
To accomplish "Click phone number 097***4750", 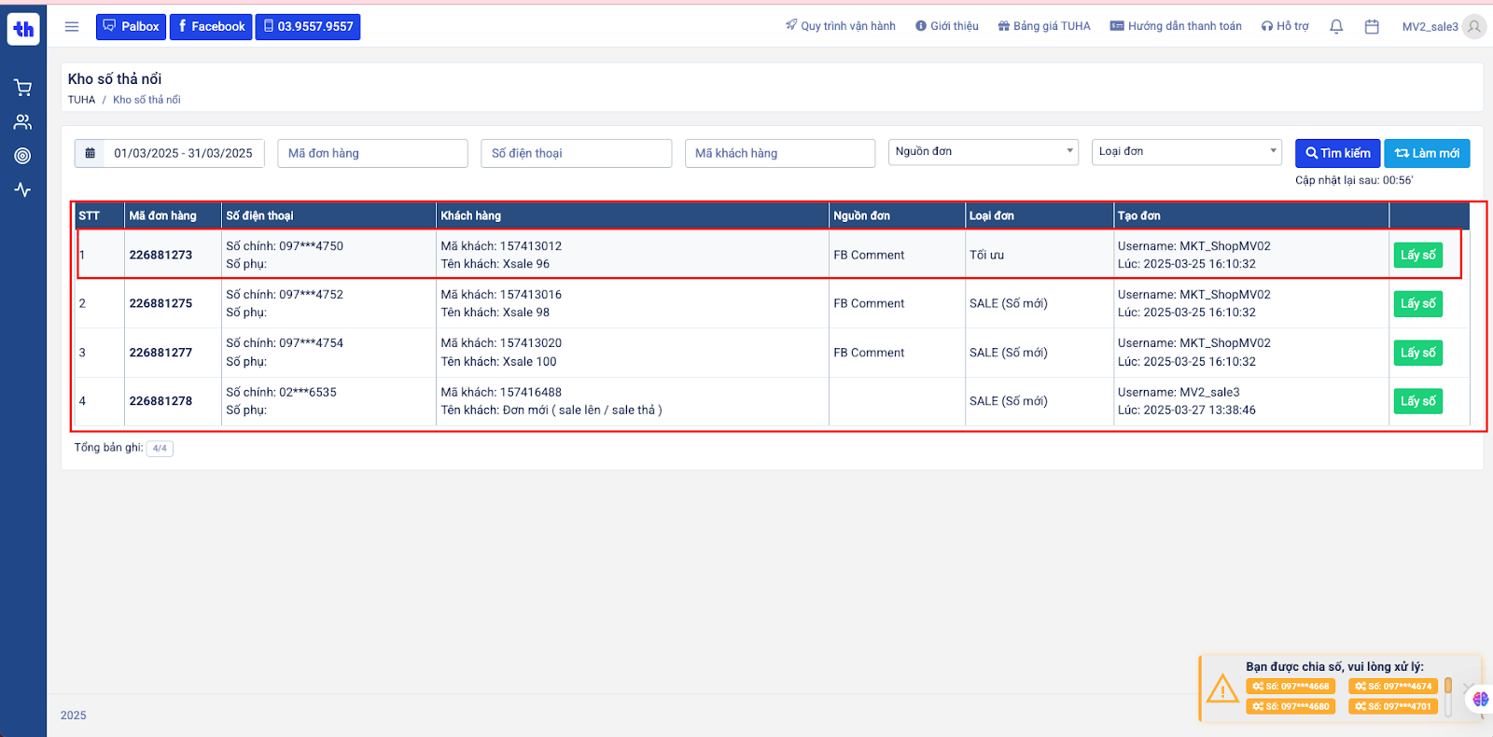I will [311, 246].
